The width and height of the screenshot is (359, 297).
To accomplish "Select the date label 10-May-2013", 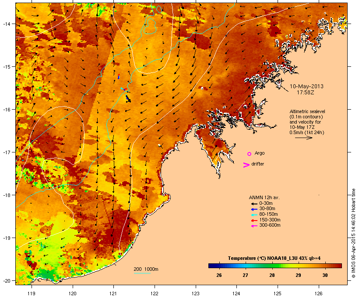I will [x=306, y=86].
